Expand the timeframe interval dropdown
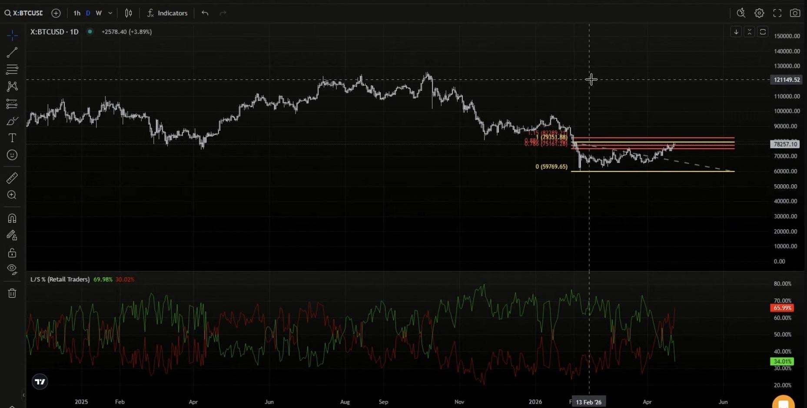 pos(110,13)
